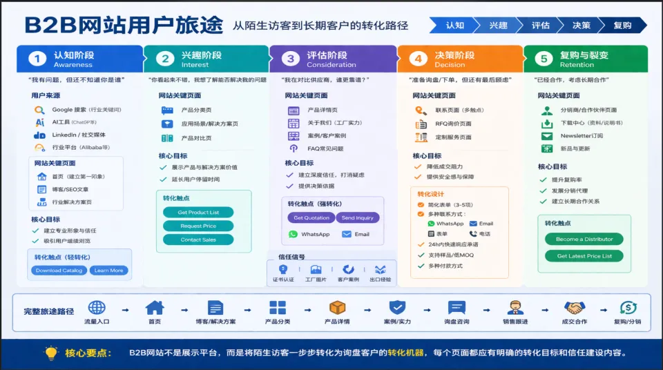Click the FAQ常见问题 icon

pos(294,148)
